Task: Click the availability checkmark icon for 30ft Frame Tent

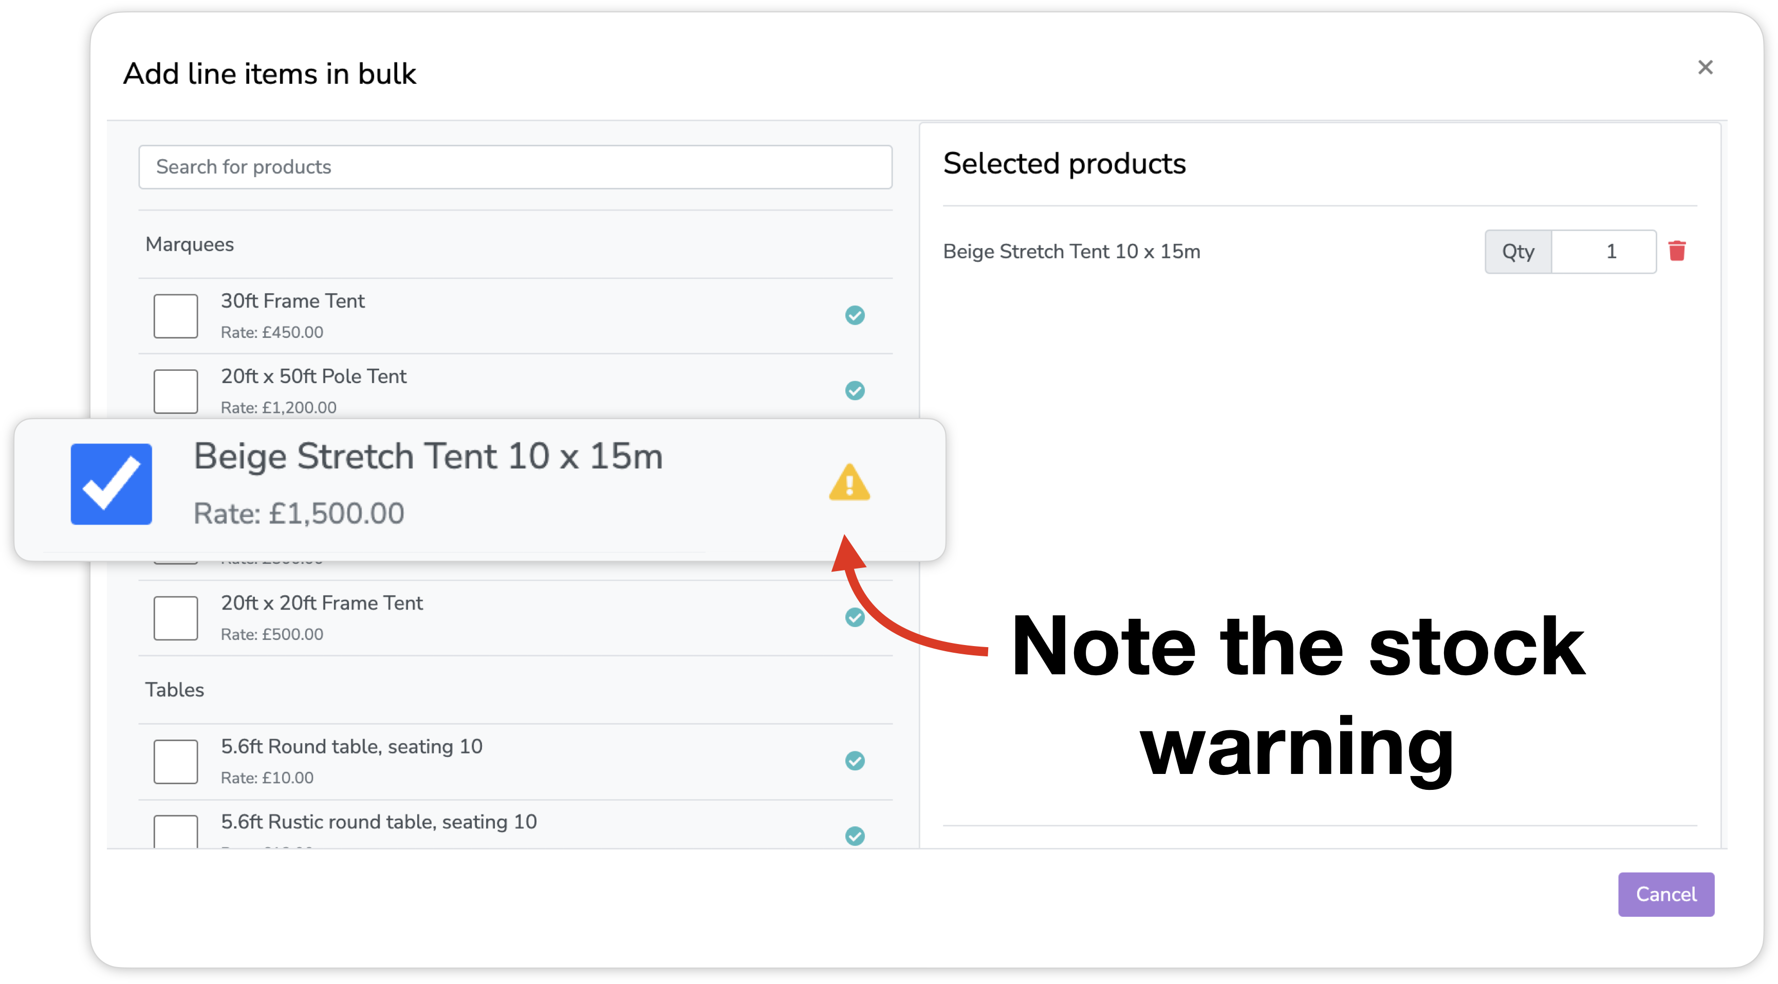Action: coord(855,315)
